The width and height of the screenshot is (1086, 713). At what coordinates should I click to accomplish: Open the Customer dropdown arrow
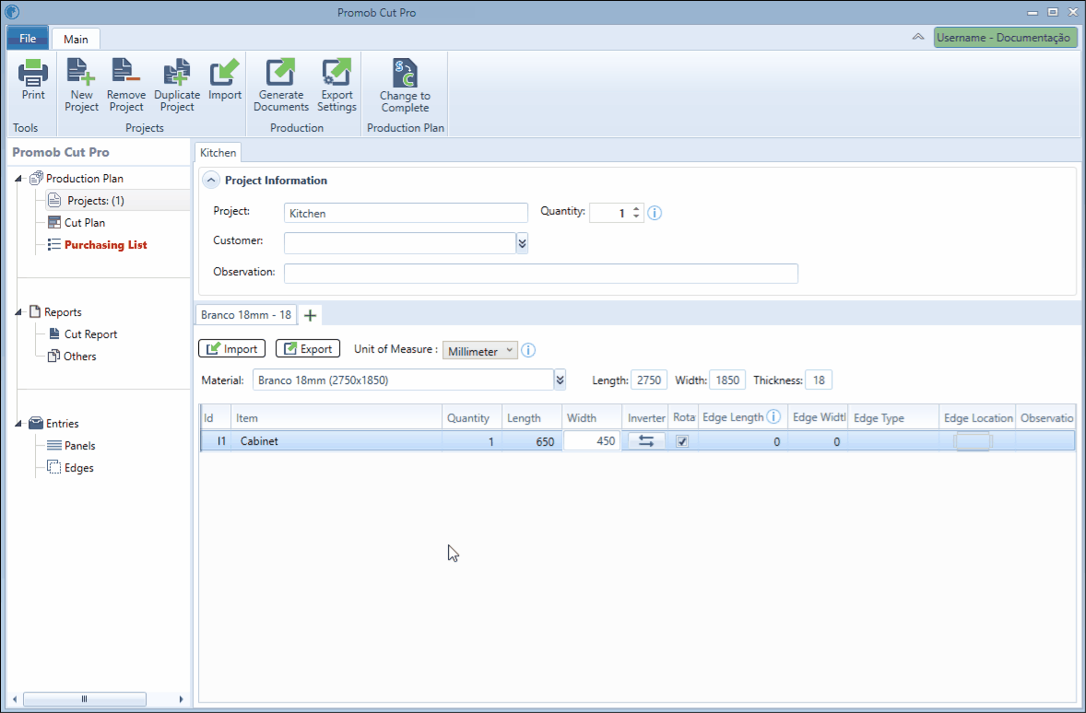click(522, 243)
